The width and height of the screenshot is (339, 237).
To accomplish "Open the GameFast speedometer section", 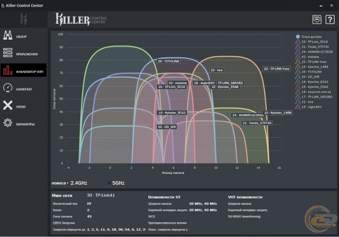I will [x=23, y=89].
